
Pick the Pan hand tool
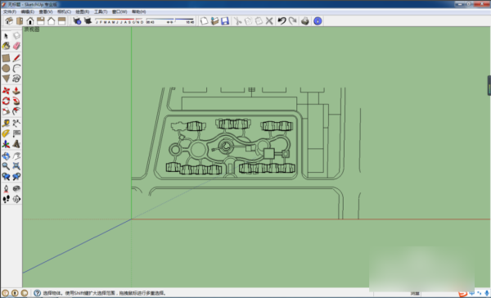pos(16,156)
